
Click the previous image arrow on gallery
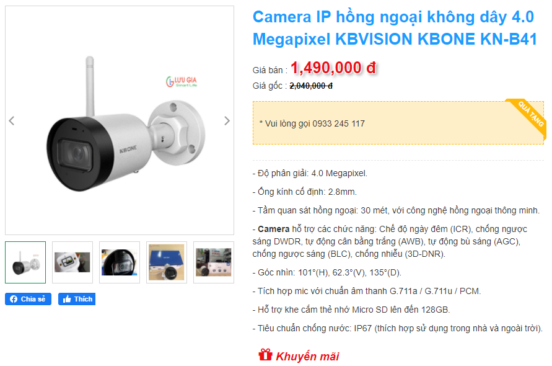click(x=12, y=121)
